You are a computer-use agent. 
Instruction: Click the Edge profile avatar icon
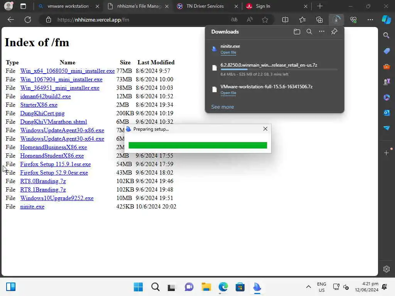8,6
